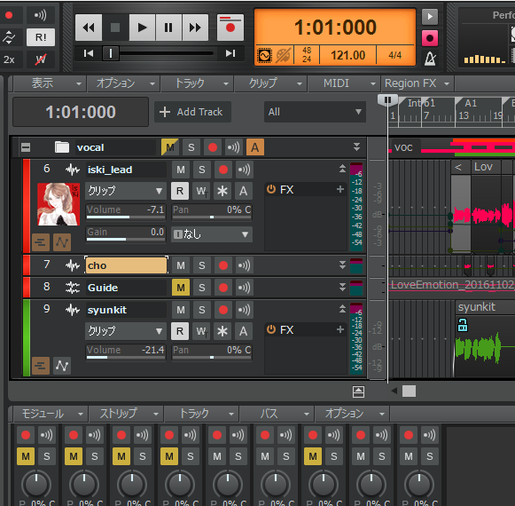This screenshot has height=506, width=515.
Task: Toggle iski_lead FX bin power icon
Action: [271, 189]
